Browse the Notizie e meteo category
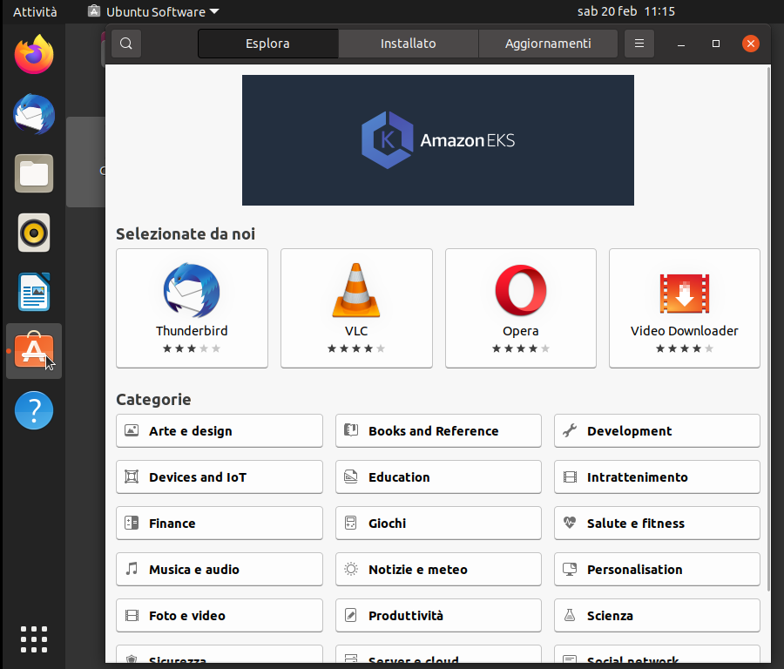784x669 pixels. [x=438, y=569]
